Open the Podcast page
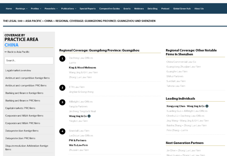The width and height of the screenshot is (227, 156). point(165,9)
